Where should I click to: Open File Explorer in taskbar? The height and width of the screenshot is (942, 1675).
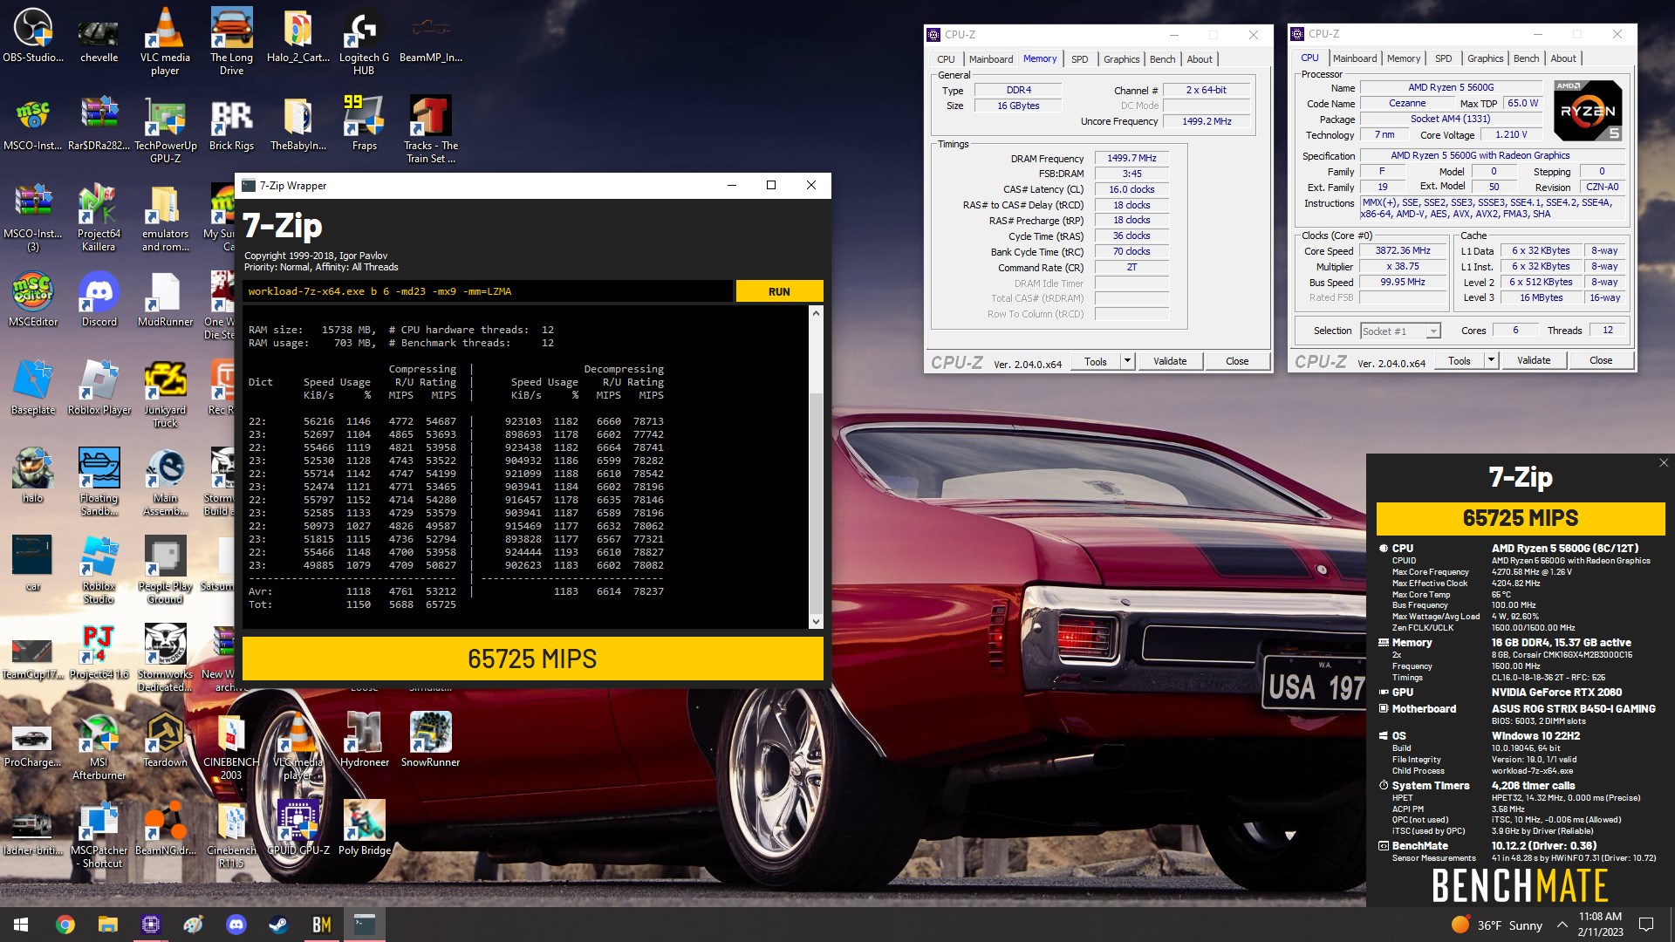coord(107,925)
